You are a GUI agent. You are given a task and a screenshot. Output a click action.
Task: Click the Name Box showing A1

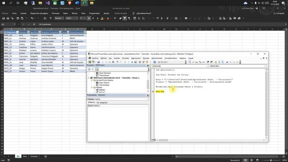tap(8, 24)
